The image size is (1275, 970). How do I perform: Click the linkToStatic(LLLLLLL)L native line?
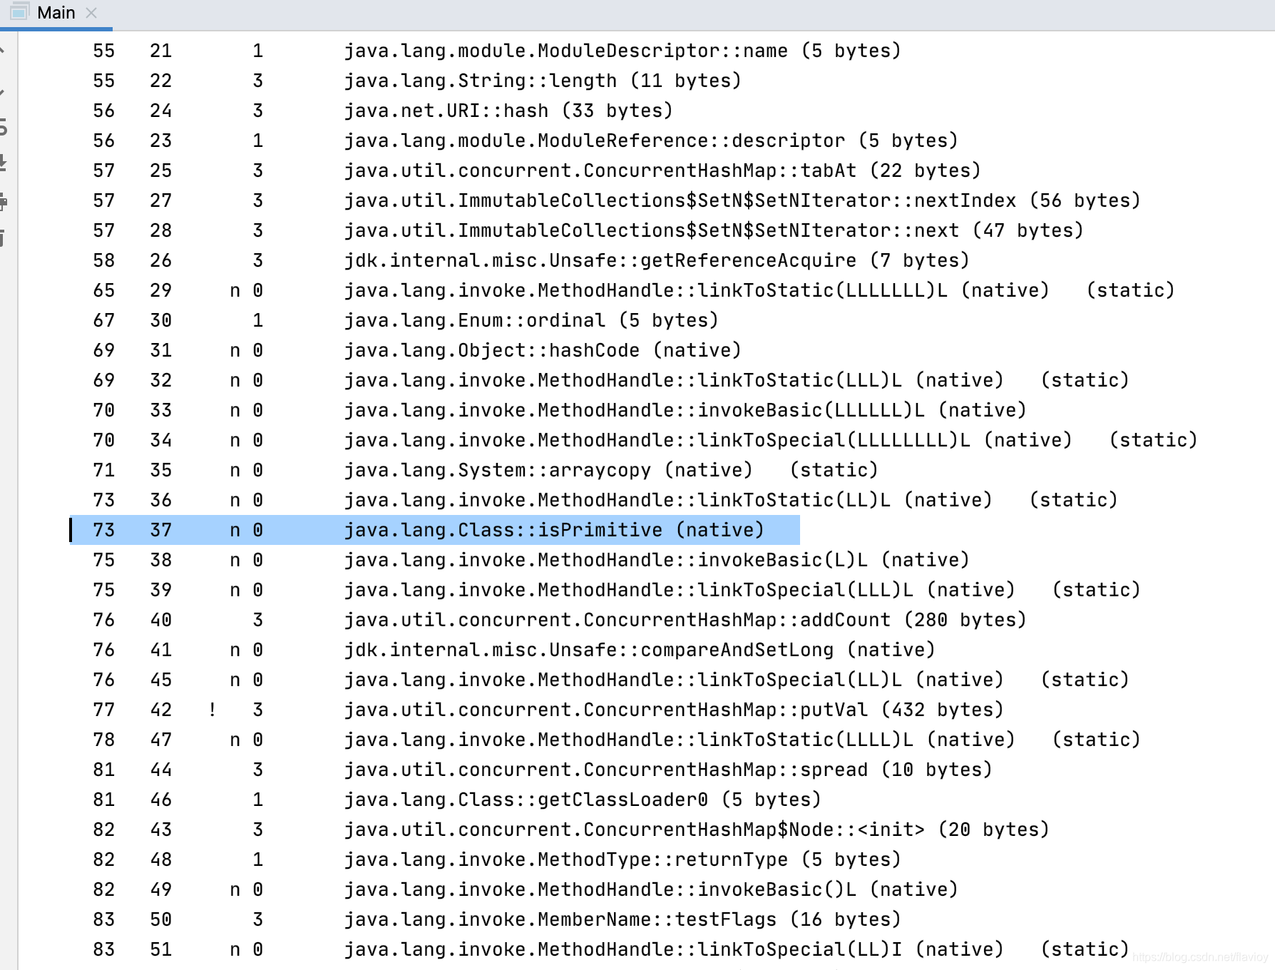coord(759,290)
